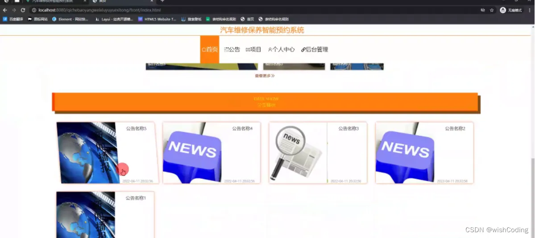
Task: Click the site info icon in address bar
Action: click(34, 10)
